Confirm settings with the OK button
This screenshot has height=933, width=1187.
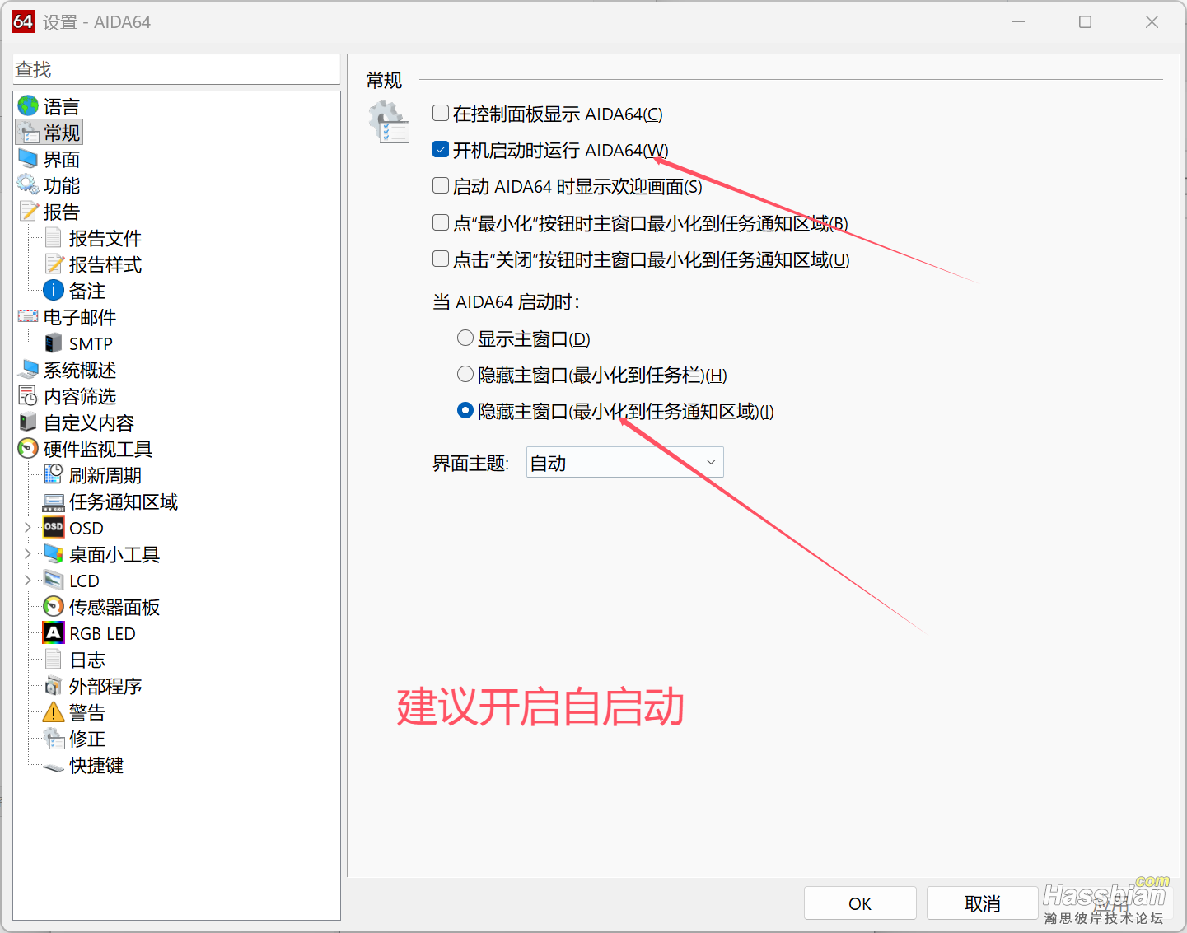point(860,903)
